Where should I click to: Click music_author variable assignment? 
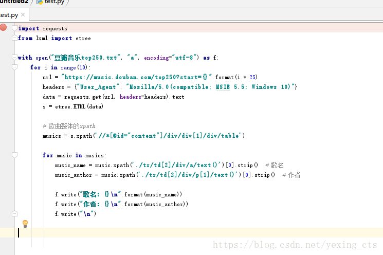coord(74,175)
